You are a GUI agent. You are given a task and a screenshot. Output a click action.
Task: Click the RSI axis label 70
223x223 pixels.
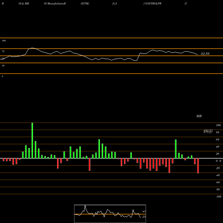[x=3, y=51]
